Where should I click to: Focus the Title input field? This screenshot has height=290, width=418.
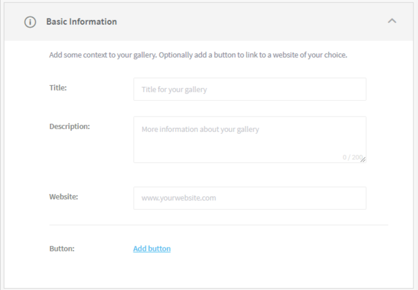point(250,89)
